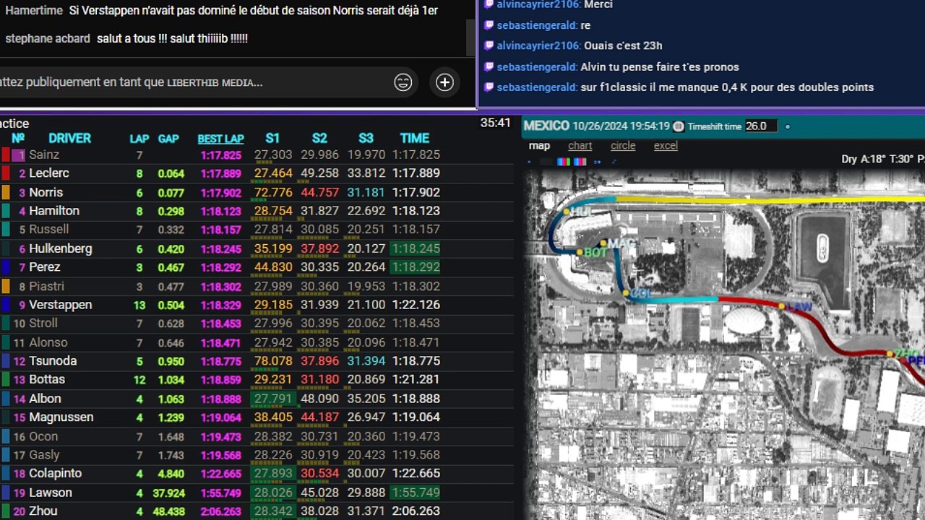The width and height of the screenshot is (925, 520).
Task: Click Verstappen's time 1:22.126
Action: [x=416, y=305]
